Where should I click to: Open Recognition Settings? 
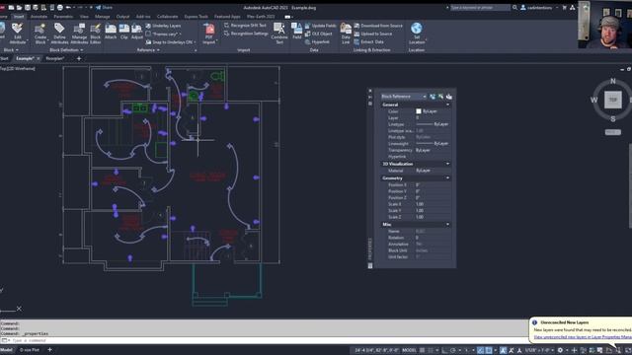coord(246,34)
